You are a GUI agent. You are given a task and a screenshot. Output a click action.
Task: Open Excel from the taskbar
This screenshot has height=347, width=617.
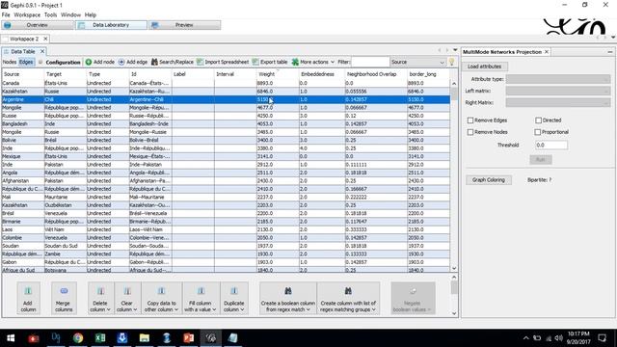(100, 338)
